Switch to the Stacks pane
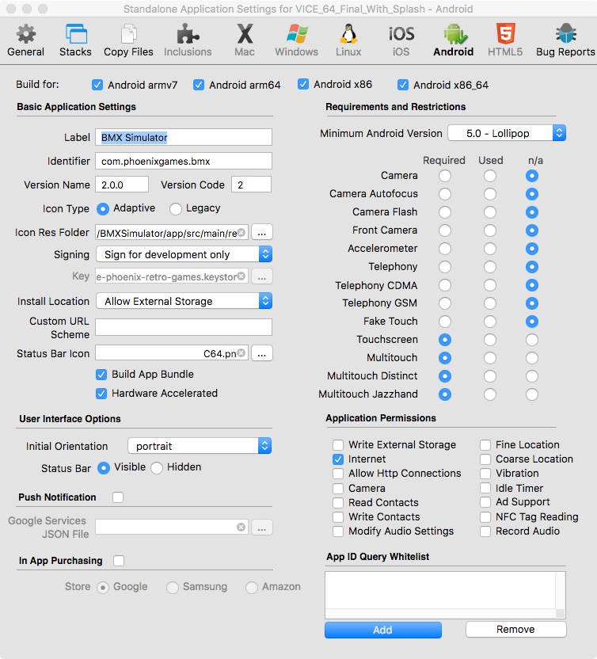The height and width of the screenshot is (659, 597). click(x=75, y=40)
